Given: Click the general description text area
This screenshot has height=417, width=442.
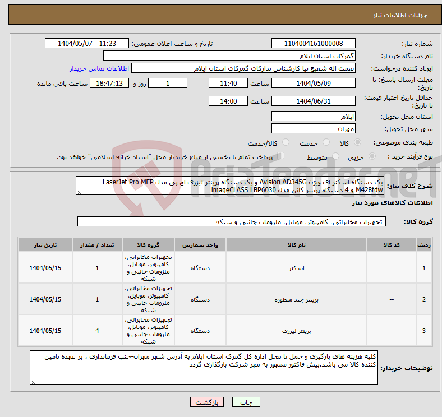Looking at the screenshot, I should tap(227, 186).
